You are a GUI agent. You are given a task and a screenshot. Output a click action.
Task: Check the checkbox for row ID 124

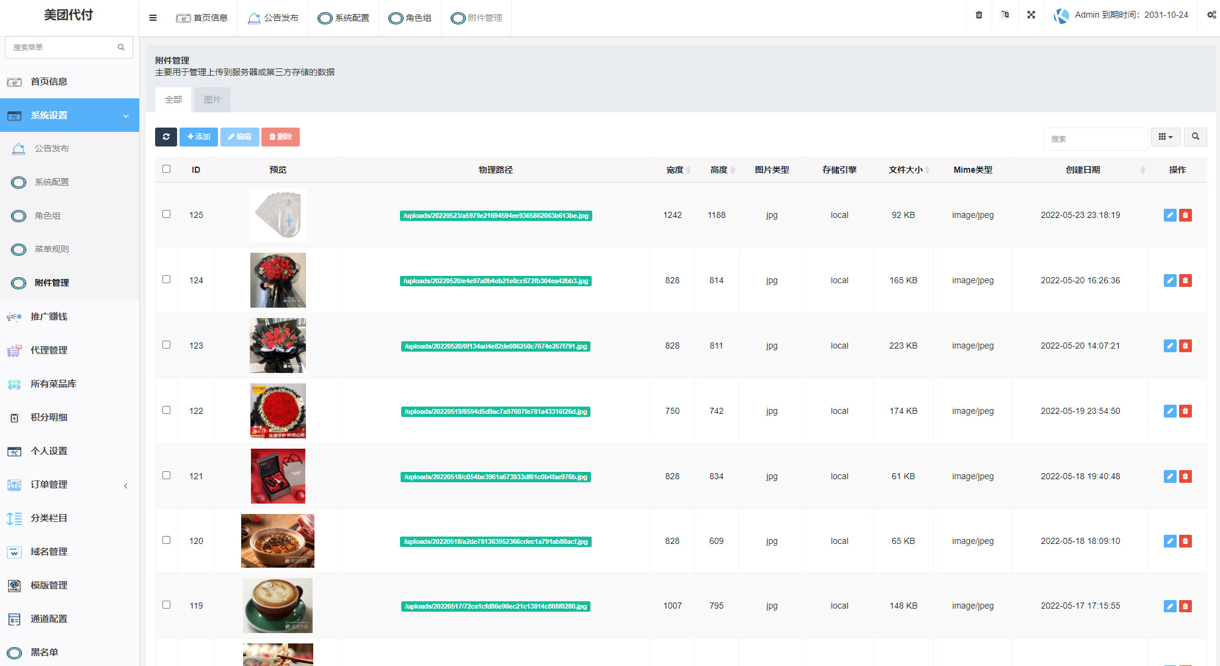click(x=166, y=279)
